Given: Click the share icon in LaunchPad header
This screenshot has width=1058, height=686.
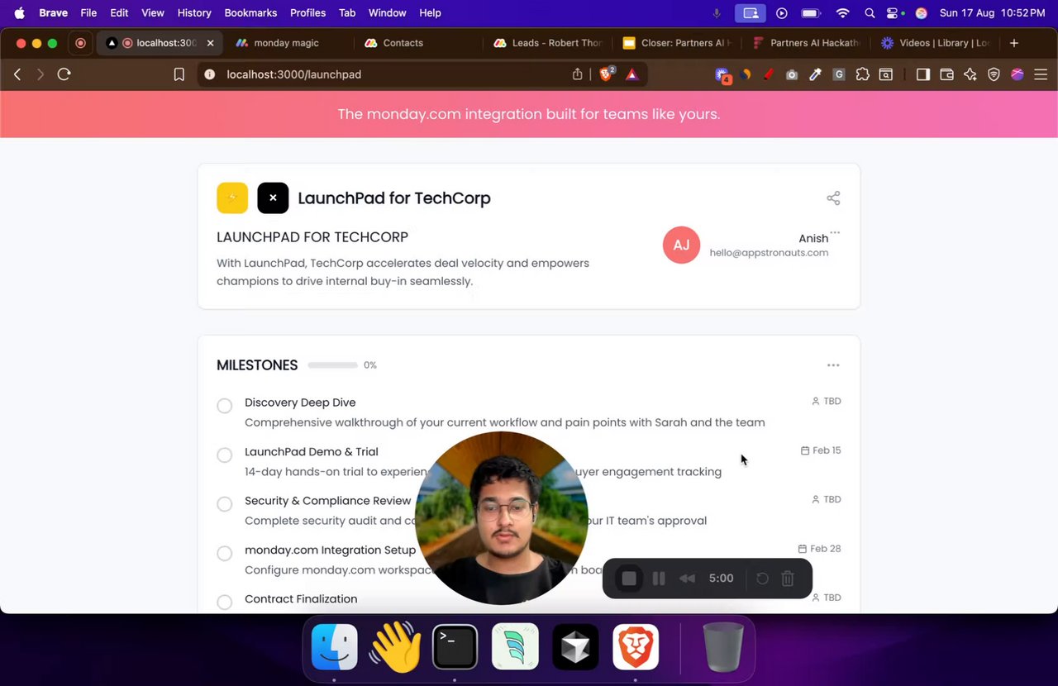Looking at the screenshot, I should click(x=833, y=198).
